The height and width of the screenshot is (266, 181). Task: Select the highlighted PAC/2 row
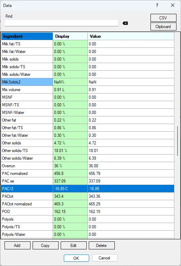(x=88, y=189)
